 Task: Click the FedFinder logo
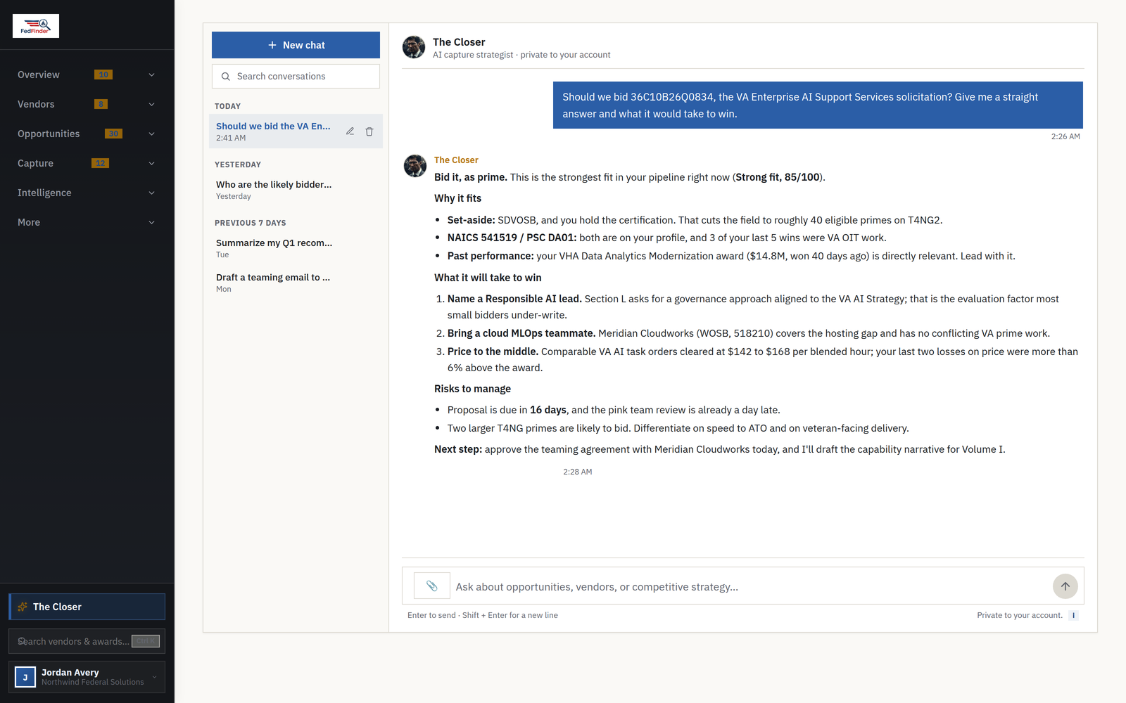click(x=36, y=26)
